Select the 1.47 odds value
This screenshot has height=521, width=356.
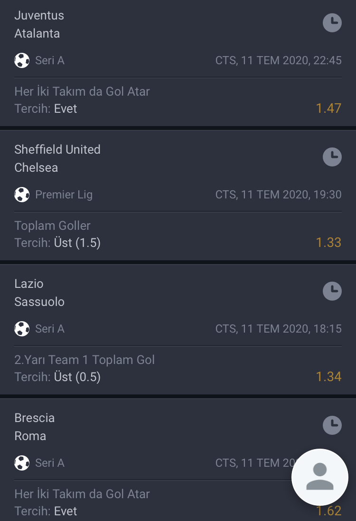click(328, 108)
